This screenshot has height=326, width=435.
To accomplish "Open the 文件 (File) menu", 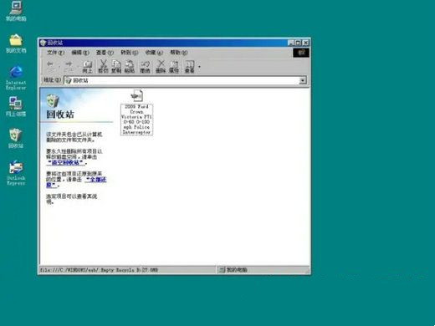I will [55, 53].
